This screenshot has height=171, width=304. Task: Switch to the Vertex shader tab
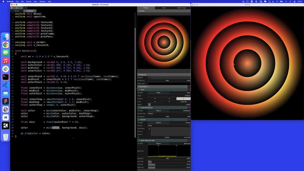click(17, 11)
